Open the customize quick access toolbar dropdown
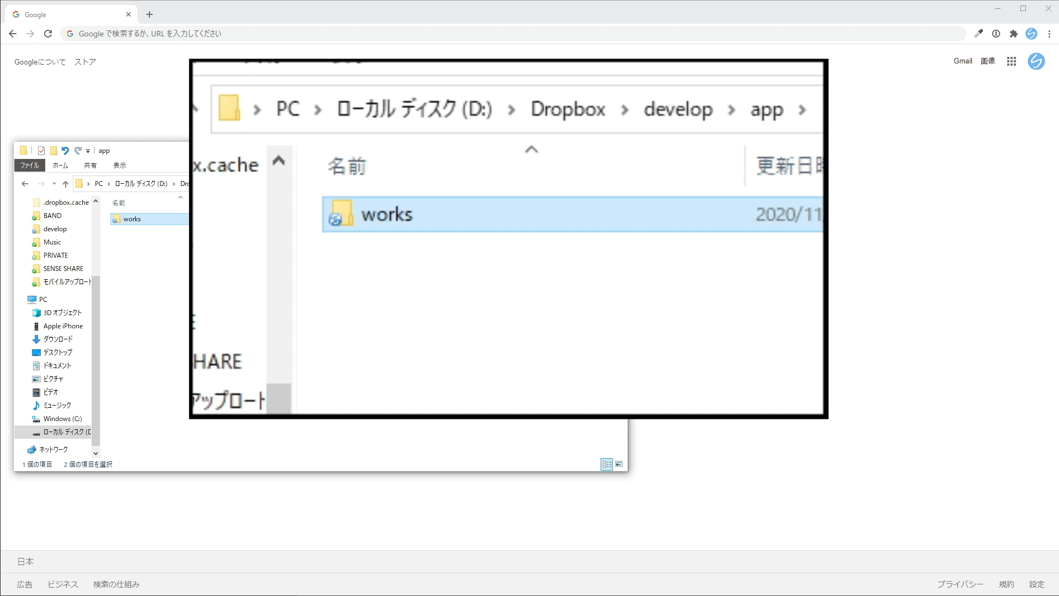The image size is (1059, 596). pos(88,151)
